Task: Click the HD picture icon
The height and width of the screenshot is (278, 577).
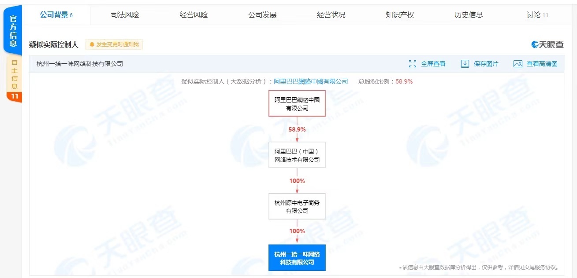Action: 518,64
